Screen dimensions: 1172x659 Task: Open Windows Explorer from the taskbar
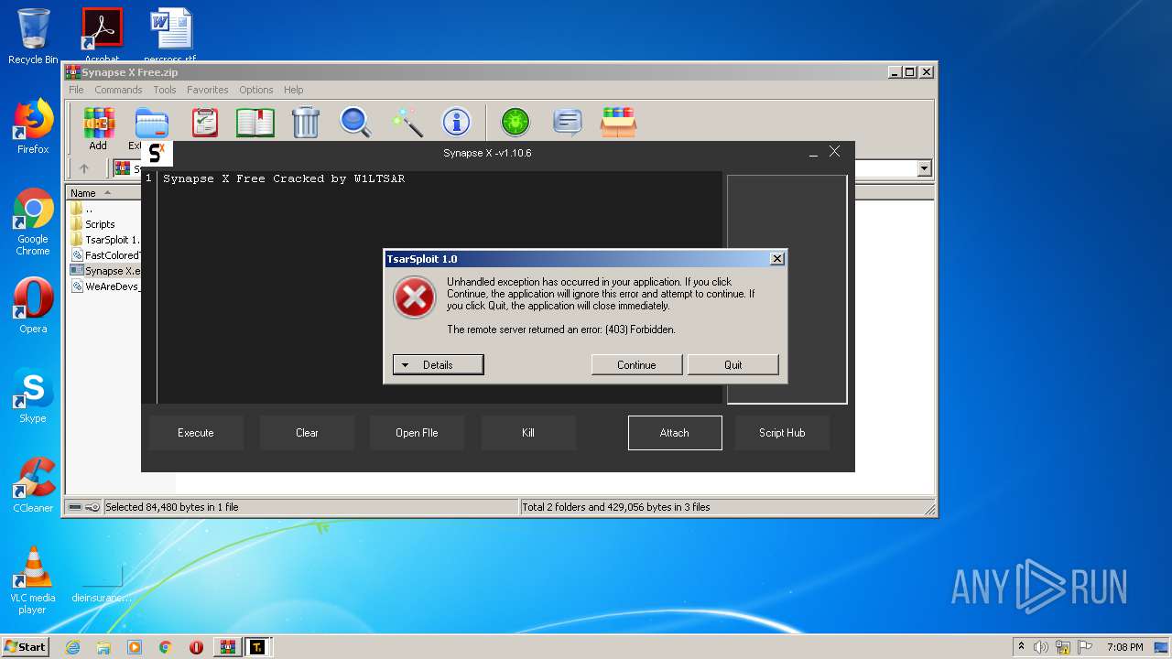(x=103, y=647)
